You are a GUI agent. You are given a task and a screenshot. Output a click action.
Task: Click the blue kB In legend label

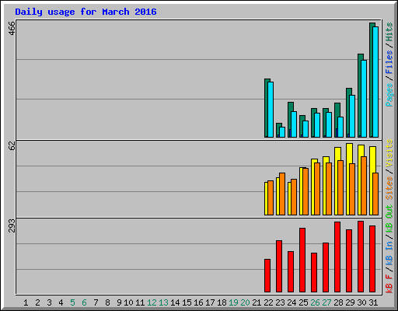pyautogui.click(x=389, y=253)
